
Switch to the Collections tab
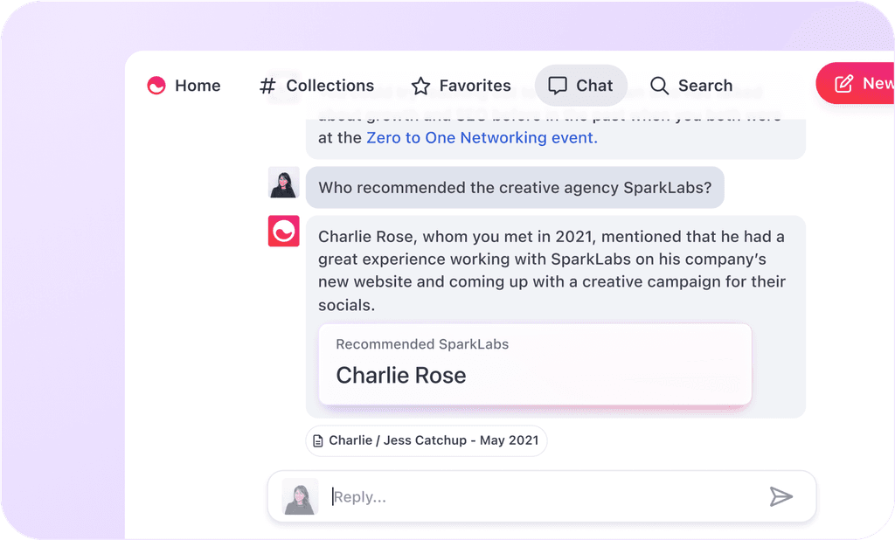click(x=317, y=86)
